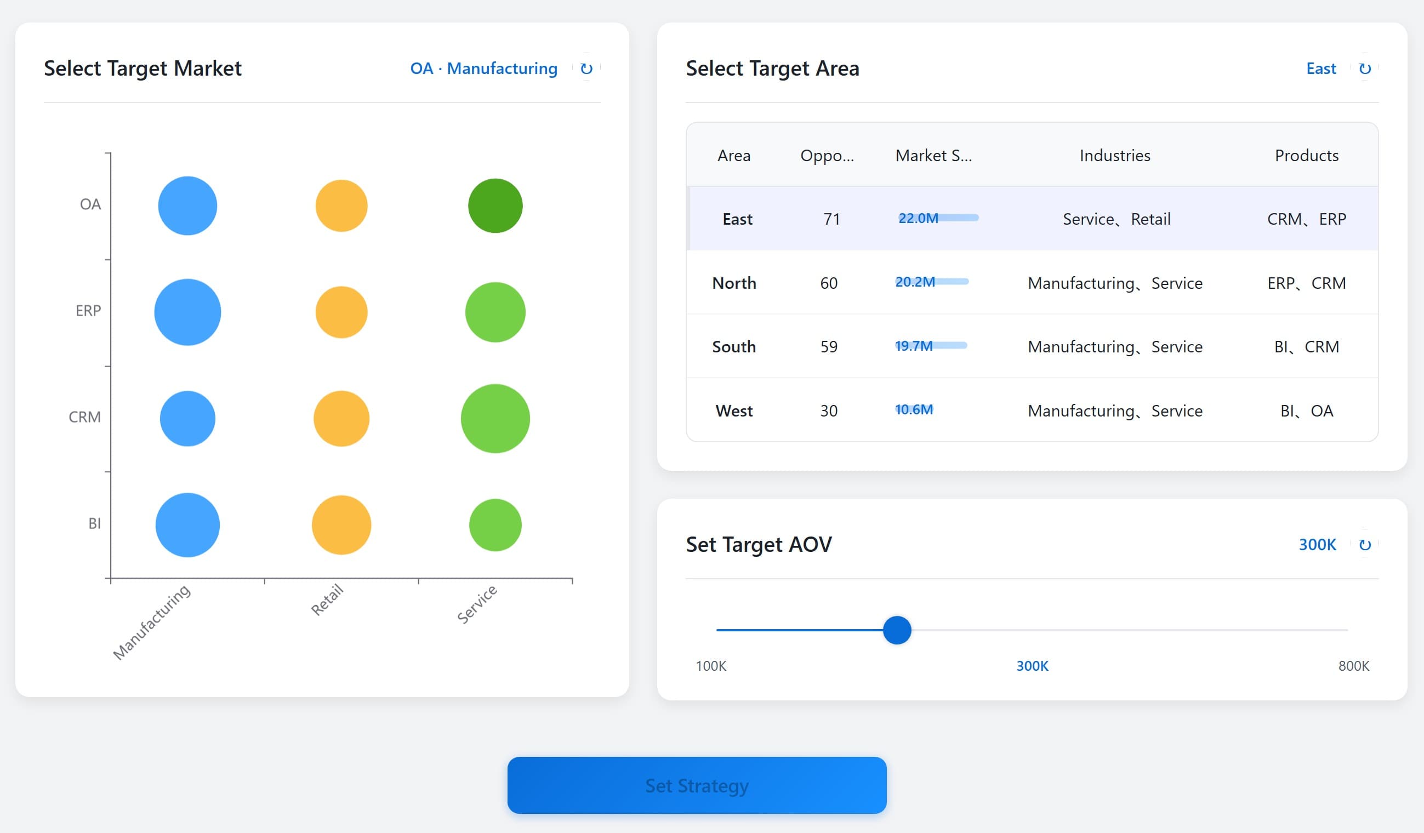Select the dark green OA Service bubble
This screenshot has width=1424, height=833.
click(x=495, y=206)
